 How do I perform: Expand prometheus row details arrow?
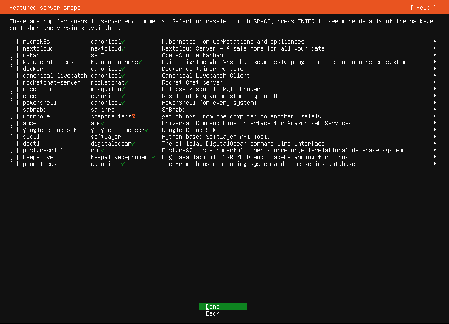tap(435, 163)
